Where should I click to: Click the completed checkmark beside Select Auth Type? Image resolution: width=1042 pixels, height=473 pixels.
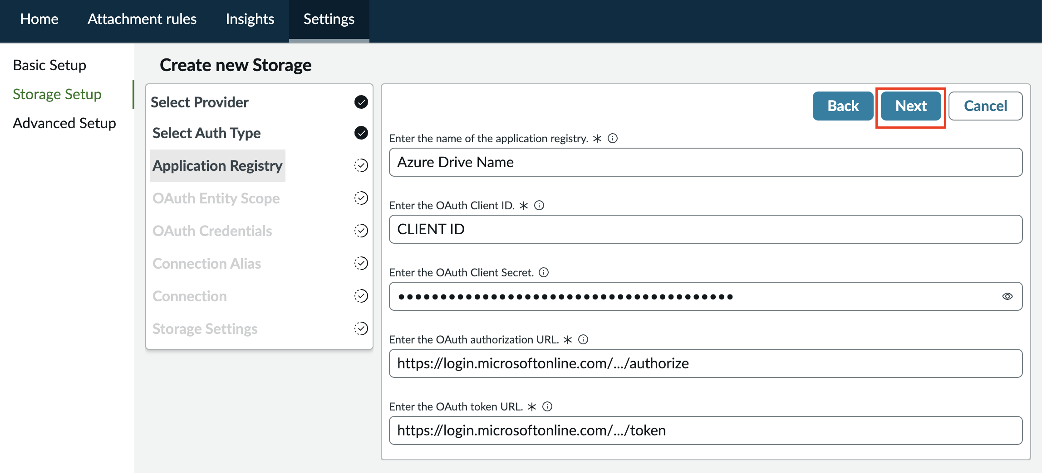[361, 133]
